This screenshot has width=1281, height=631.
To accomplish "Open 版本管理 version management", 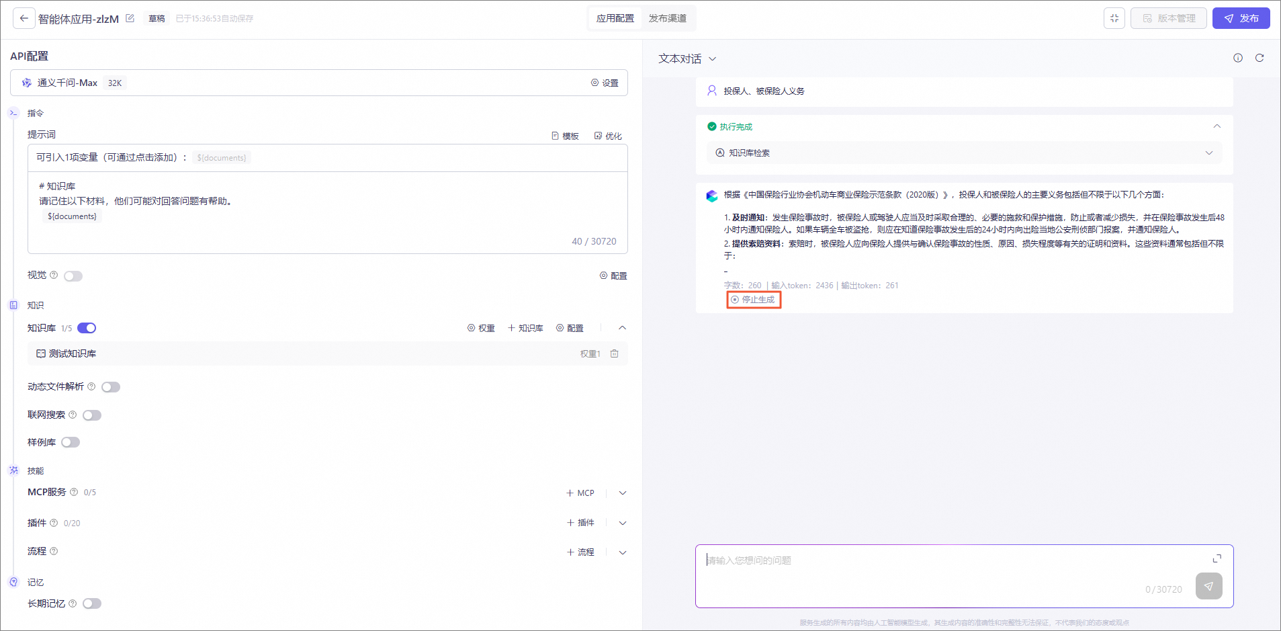I will tap(1169, 18).
